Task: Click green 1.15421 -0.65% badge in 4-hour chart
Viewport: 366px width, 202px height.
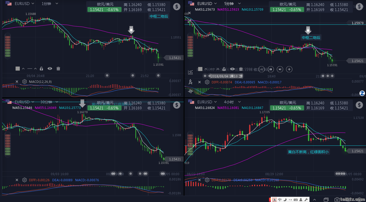Action: [287, 108]
